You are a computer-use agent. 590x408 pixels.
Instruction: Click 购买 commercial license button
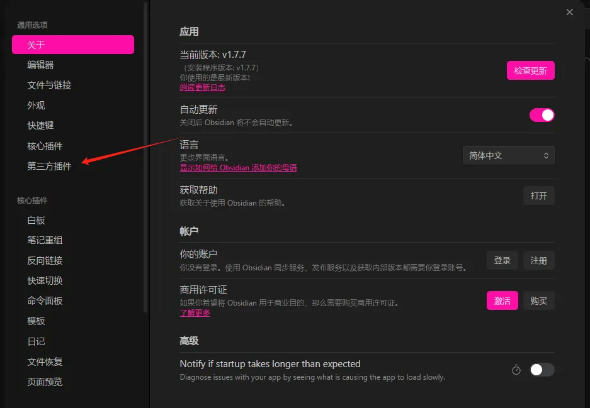(538, 300)
